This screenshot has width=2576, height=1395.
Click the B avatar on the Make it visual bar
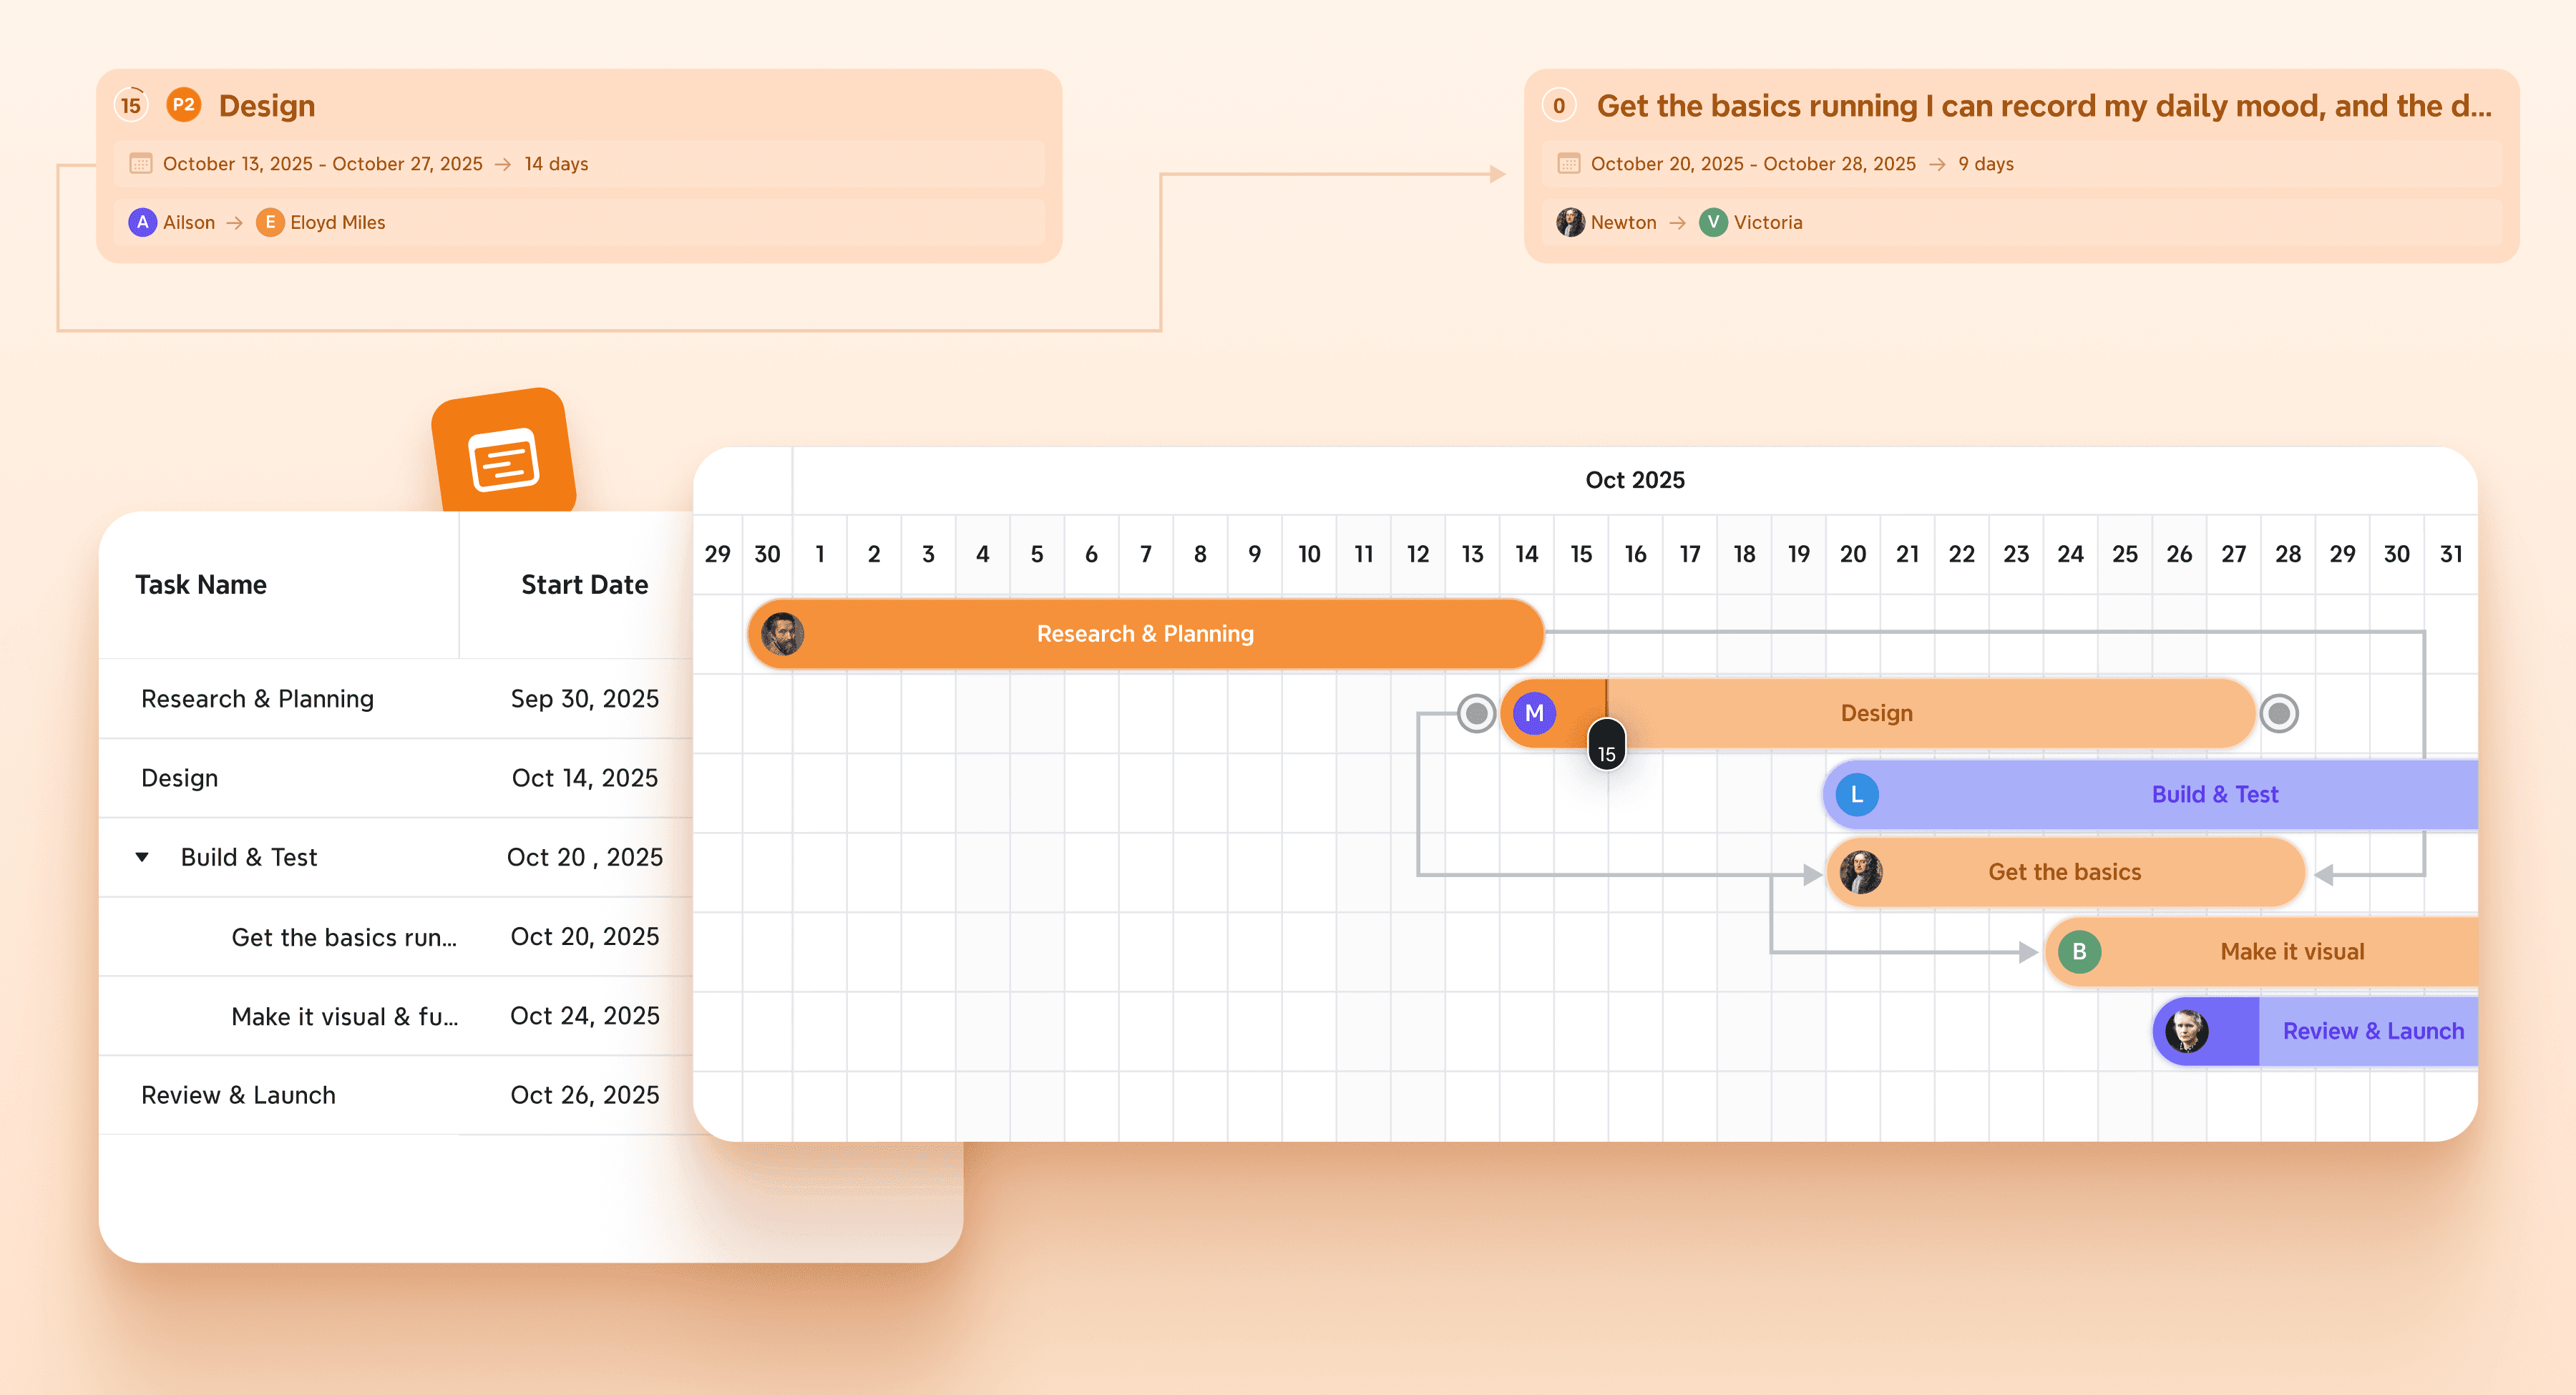pyautogui.click(x=2079, y=951)
